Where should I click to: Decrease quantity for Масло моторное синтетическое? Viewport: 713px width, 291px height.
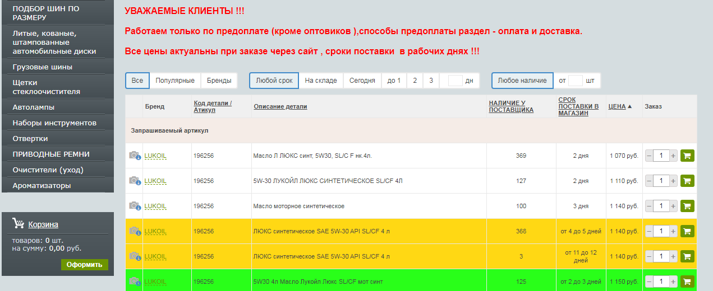[x=649, y=206]
